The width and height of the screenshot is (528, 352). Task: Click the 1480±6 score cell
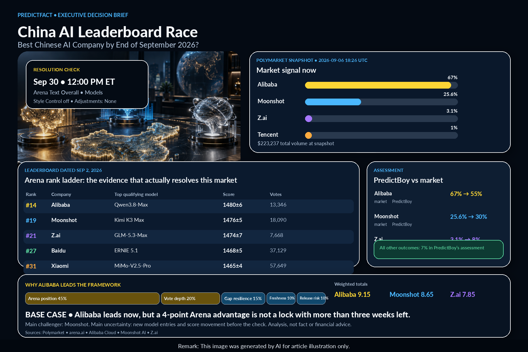[233, 205]
